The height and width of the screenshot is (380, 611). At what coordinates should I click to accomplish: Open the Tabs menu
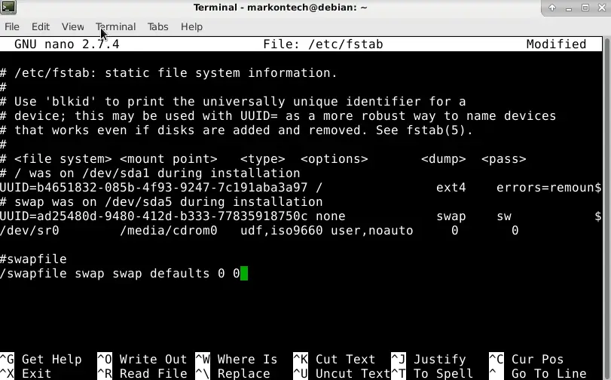click(x=157, y=26)
